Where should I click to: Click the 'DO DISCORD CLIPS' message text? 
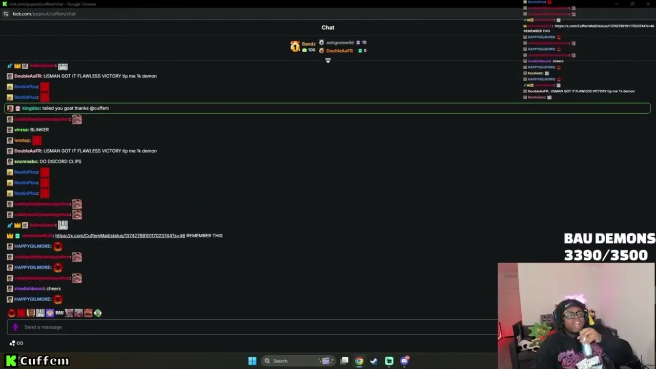tap(60, 161)
